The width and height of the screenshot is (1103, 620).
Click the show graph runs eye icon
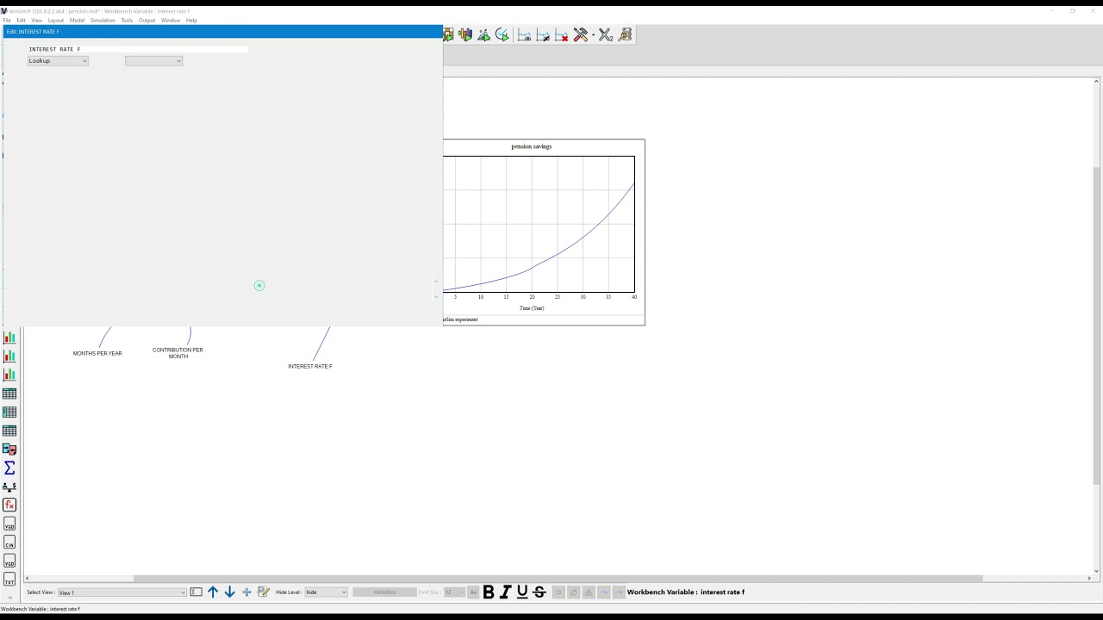click(524, 34)
